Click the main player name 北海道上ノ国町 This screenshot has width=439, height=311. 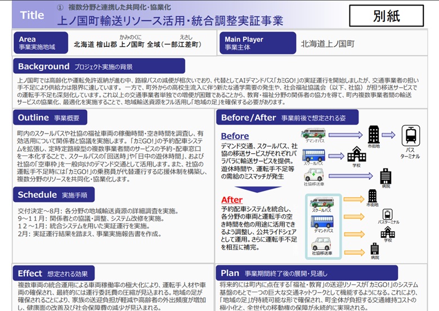tap(328, 44)
